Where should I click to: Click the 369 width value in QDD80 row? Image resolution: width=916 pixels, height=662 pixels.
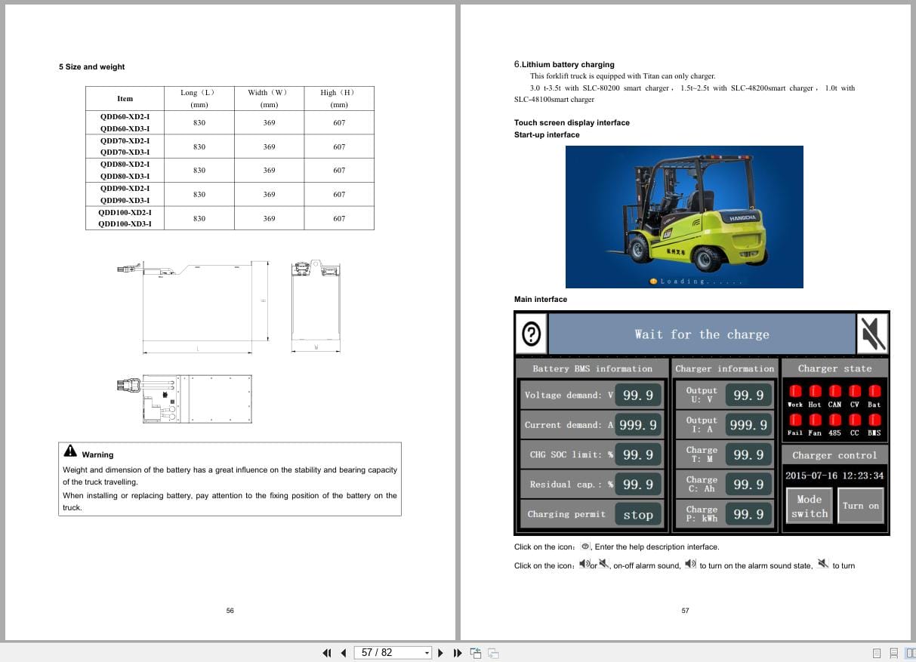269,171
